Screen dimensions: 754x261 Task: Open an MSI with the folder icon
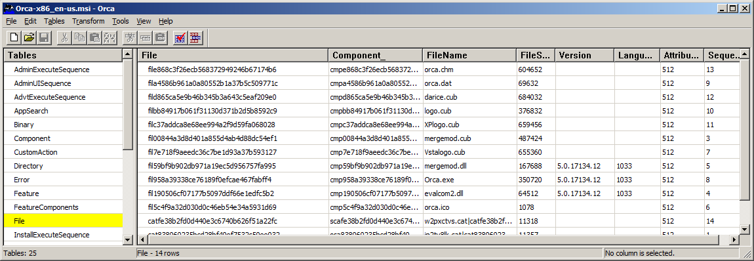30,37
